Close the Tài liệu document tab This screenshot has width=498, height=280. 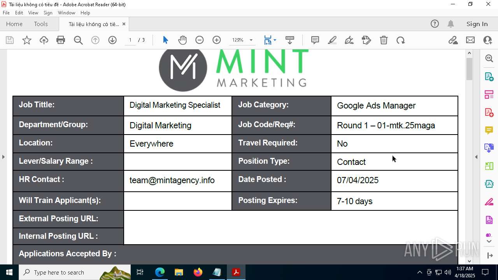124,24
